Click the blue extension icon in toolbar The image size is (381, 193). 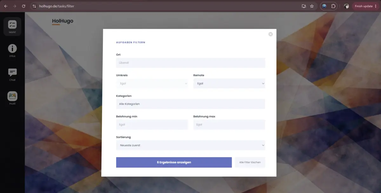(324, 6)
